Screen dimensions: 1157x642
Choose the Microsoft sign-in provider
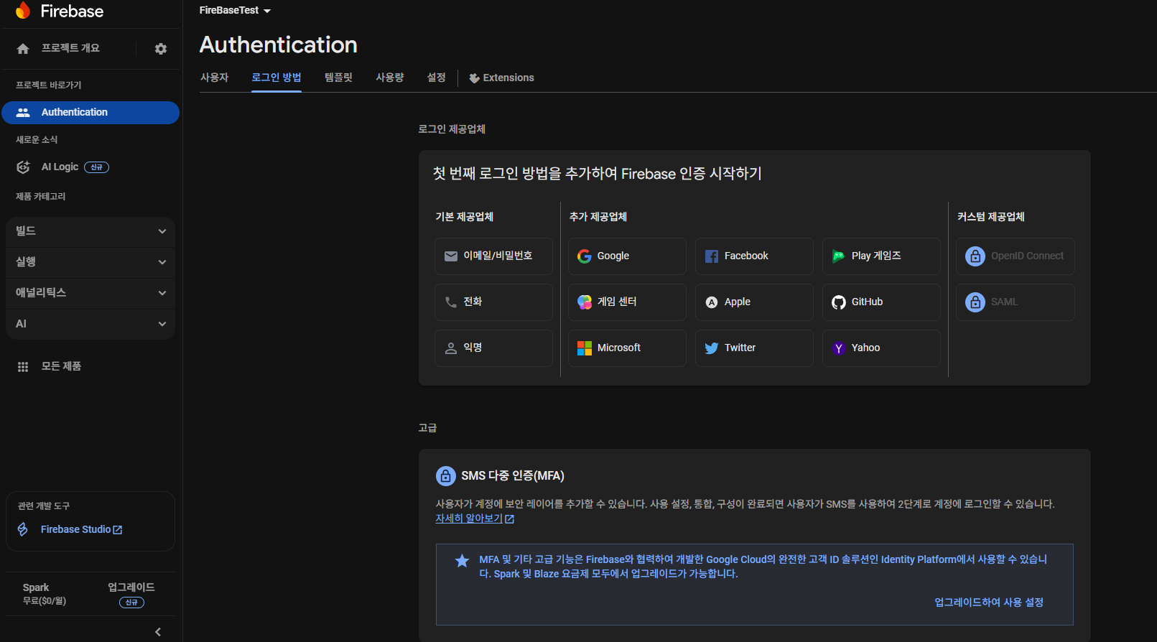point(627,348)
